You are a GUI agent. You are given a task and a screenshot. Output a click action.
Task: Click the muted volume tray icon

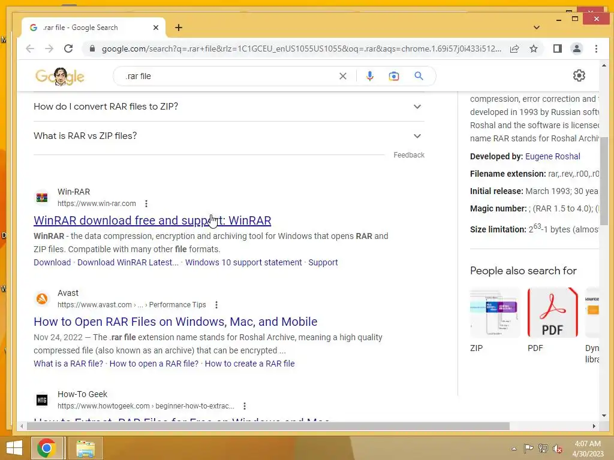click(x=558, y=449)
